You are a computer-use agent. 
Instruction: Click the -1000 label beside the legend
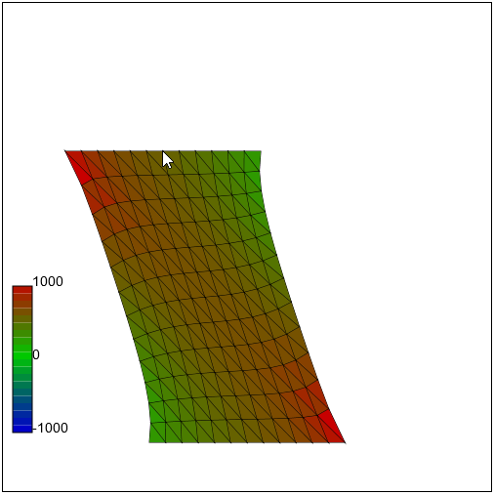point(51,428)
